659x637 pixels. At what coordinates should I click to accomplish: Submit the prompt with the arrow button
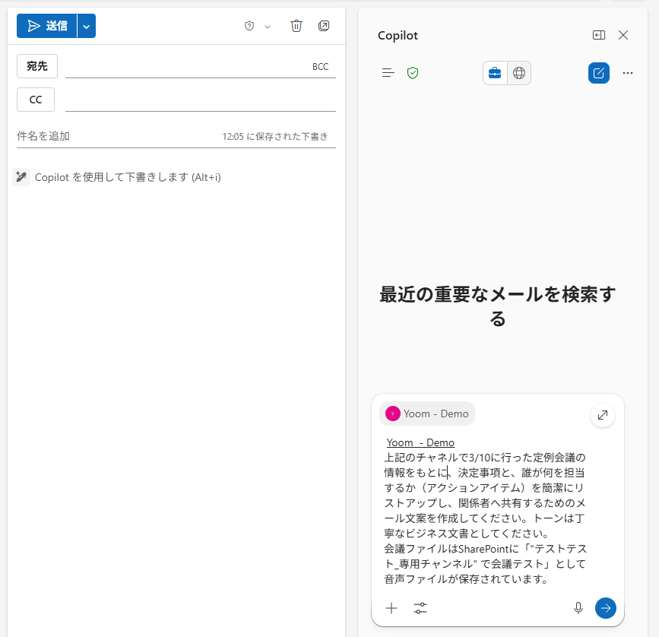click(606, 608)
